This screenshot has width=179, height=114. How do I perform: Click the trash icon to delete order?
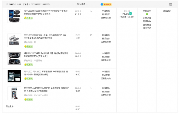(171, 4)
